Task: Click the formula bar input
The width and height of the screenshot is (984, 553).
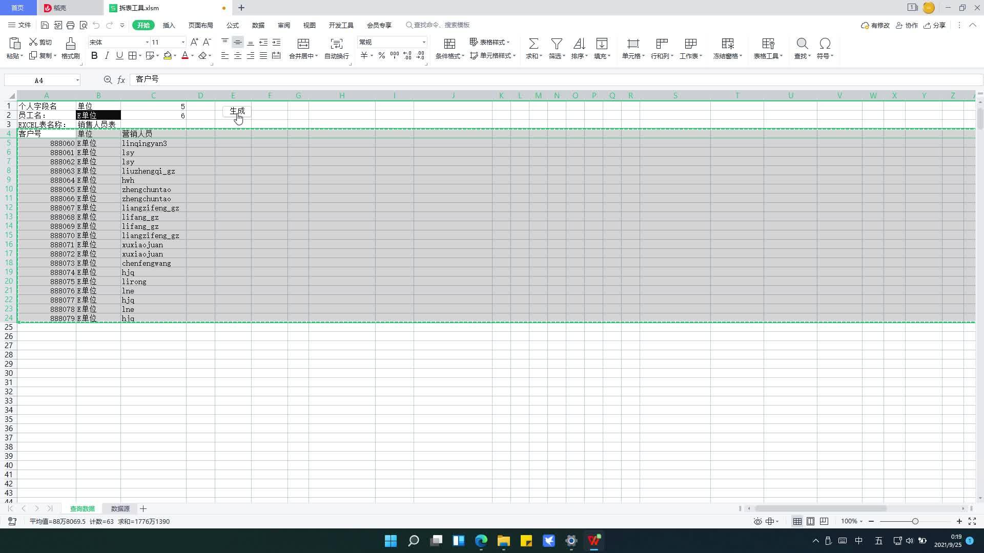Action: [x=556, y=80]
